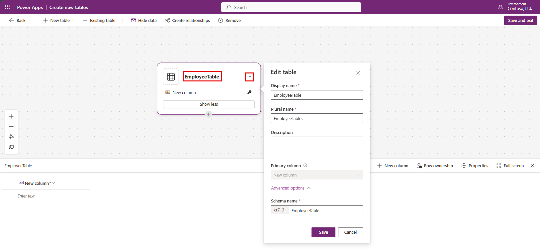The width and height of the screenshot is (540, 249).
Task: Click the Save and exit button
Action: click(520, 20)
